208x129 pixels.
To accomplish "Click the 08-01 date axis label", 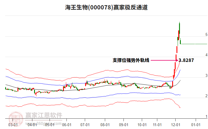I will click(x=105, y=125).
